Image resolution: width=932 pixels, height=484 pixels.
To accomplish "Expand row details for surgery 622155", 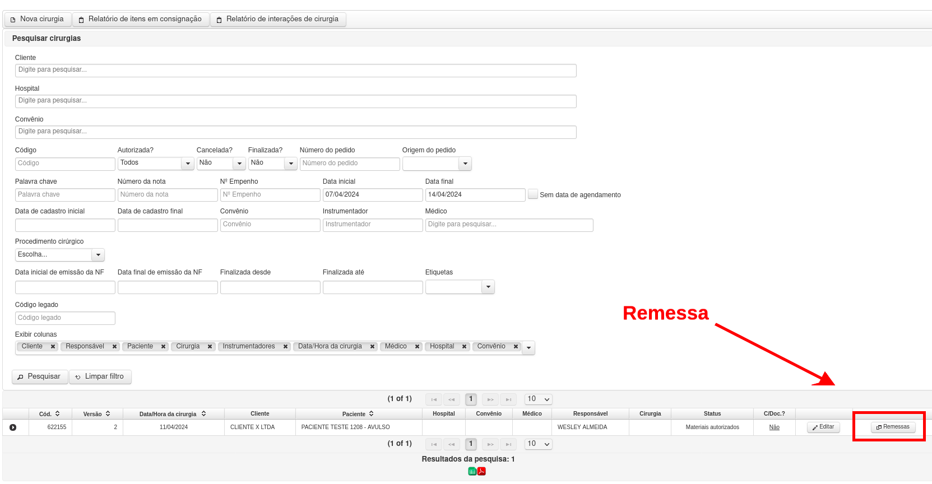I will coord(13,427).
